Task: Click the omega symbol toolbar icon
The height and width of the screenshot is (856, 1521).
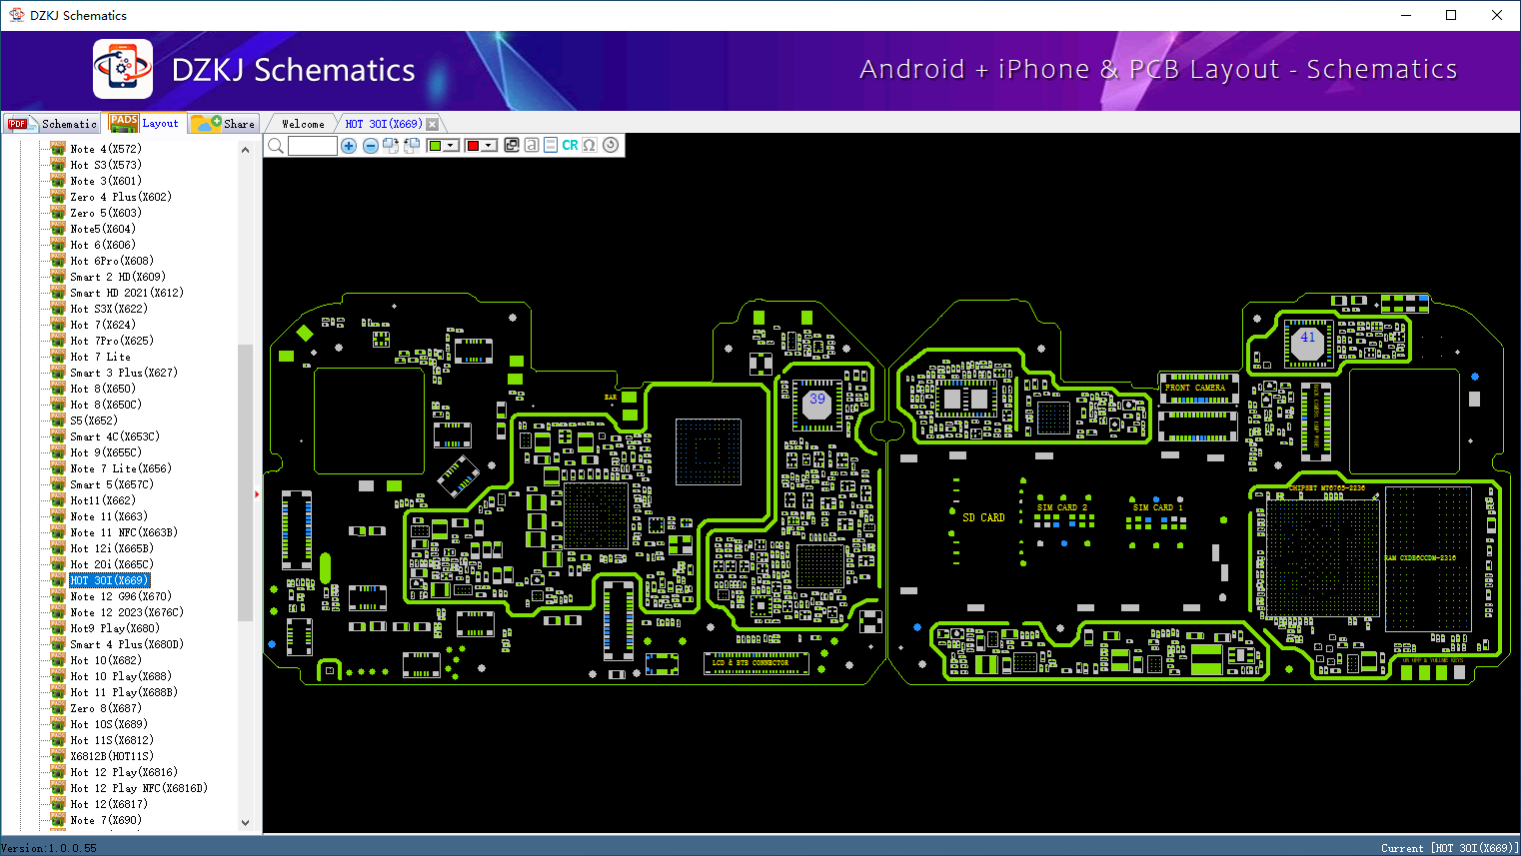Action: pyautogui.click(x=590, y=146)
